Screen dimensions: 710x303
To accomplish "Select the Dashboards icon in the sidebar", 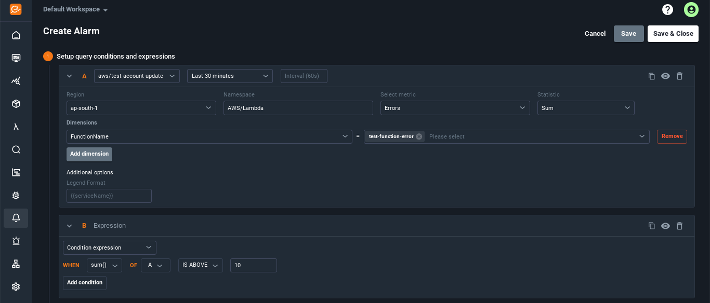I will click(x=16, y=58).
